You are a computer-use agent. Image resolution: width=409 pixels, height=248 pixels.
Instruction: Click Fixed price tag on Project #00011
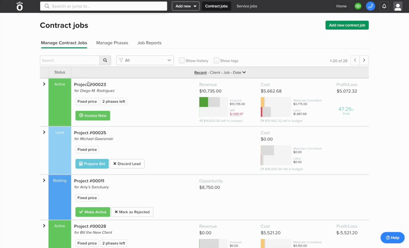pos(87,198)
